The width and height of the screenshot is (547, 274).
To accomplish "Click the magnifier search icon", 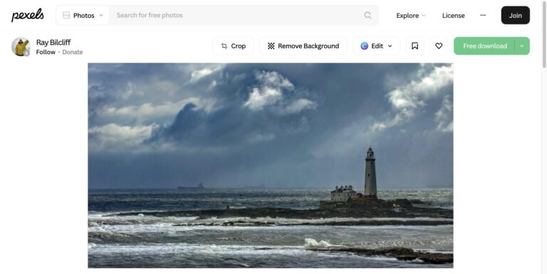I will (x=368, y=16).
